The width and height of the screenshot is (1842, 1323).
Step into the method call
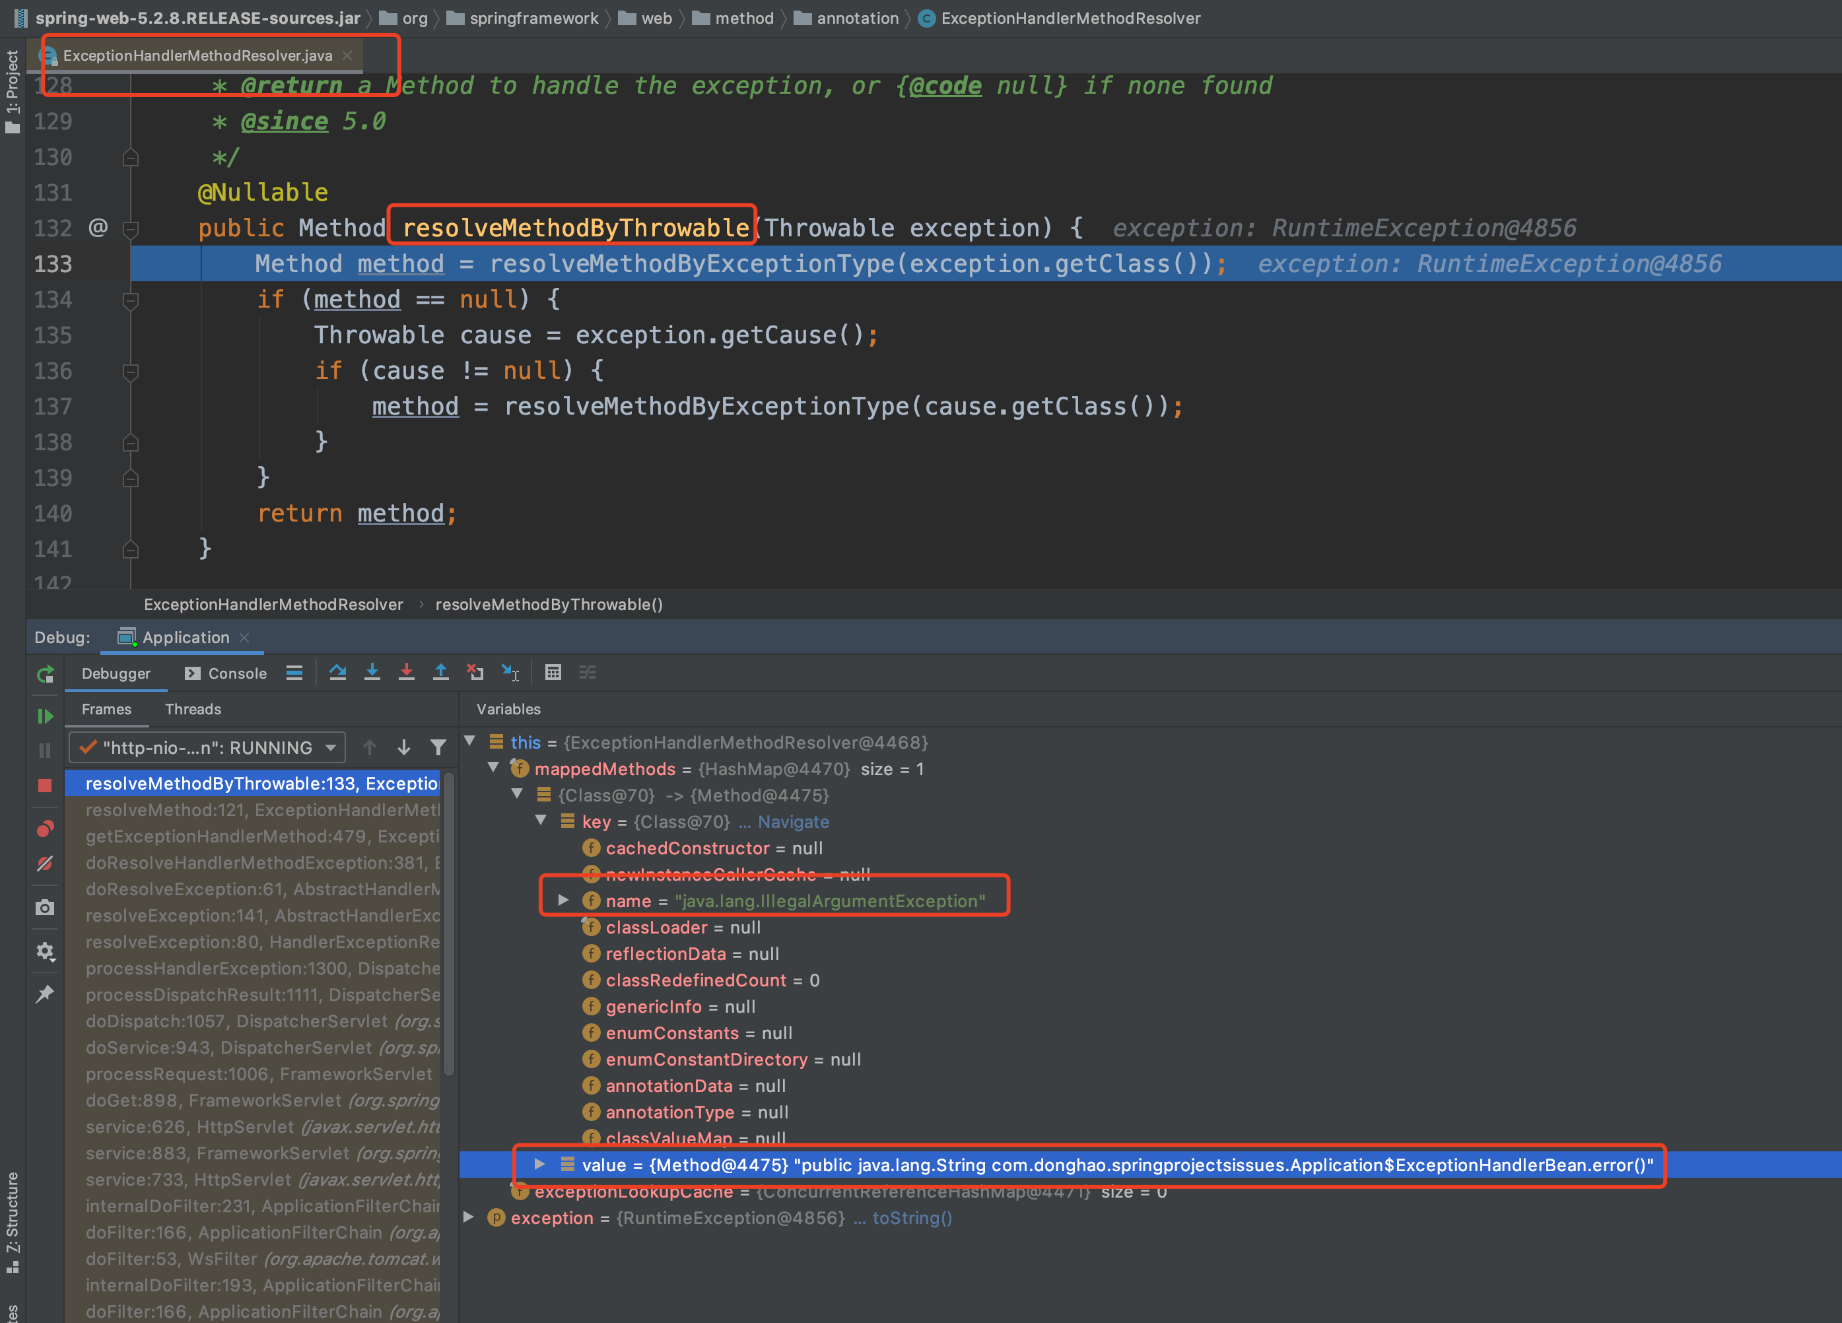click(x=372, y=673)
